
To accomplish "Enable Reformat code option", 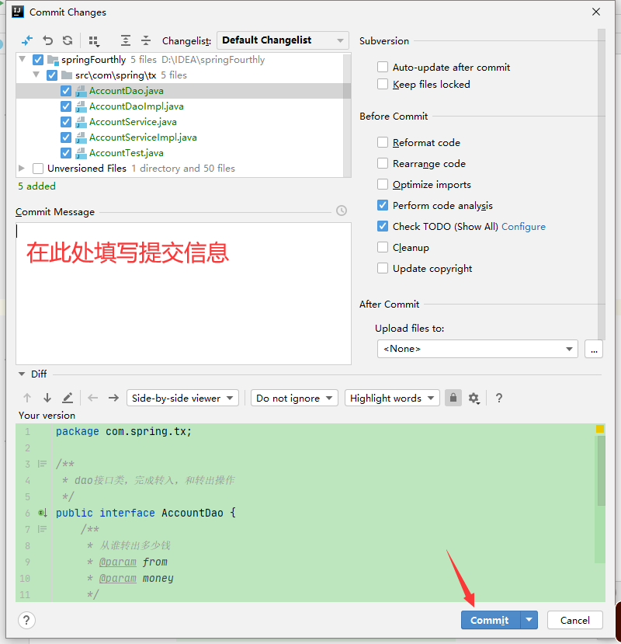I will coord(383,142).
